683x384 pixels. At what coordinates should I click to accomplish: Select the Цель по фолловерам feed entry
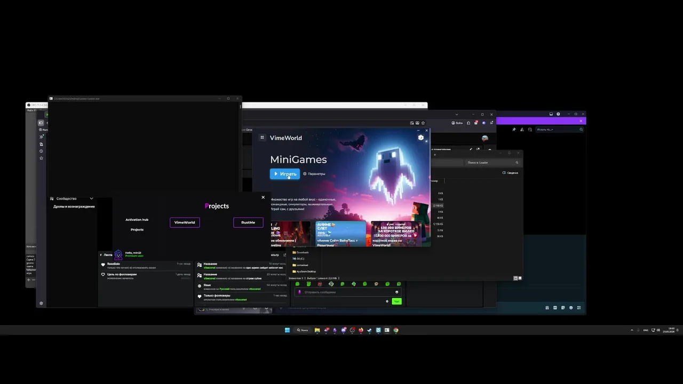[x=146, y=276]
